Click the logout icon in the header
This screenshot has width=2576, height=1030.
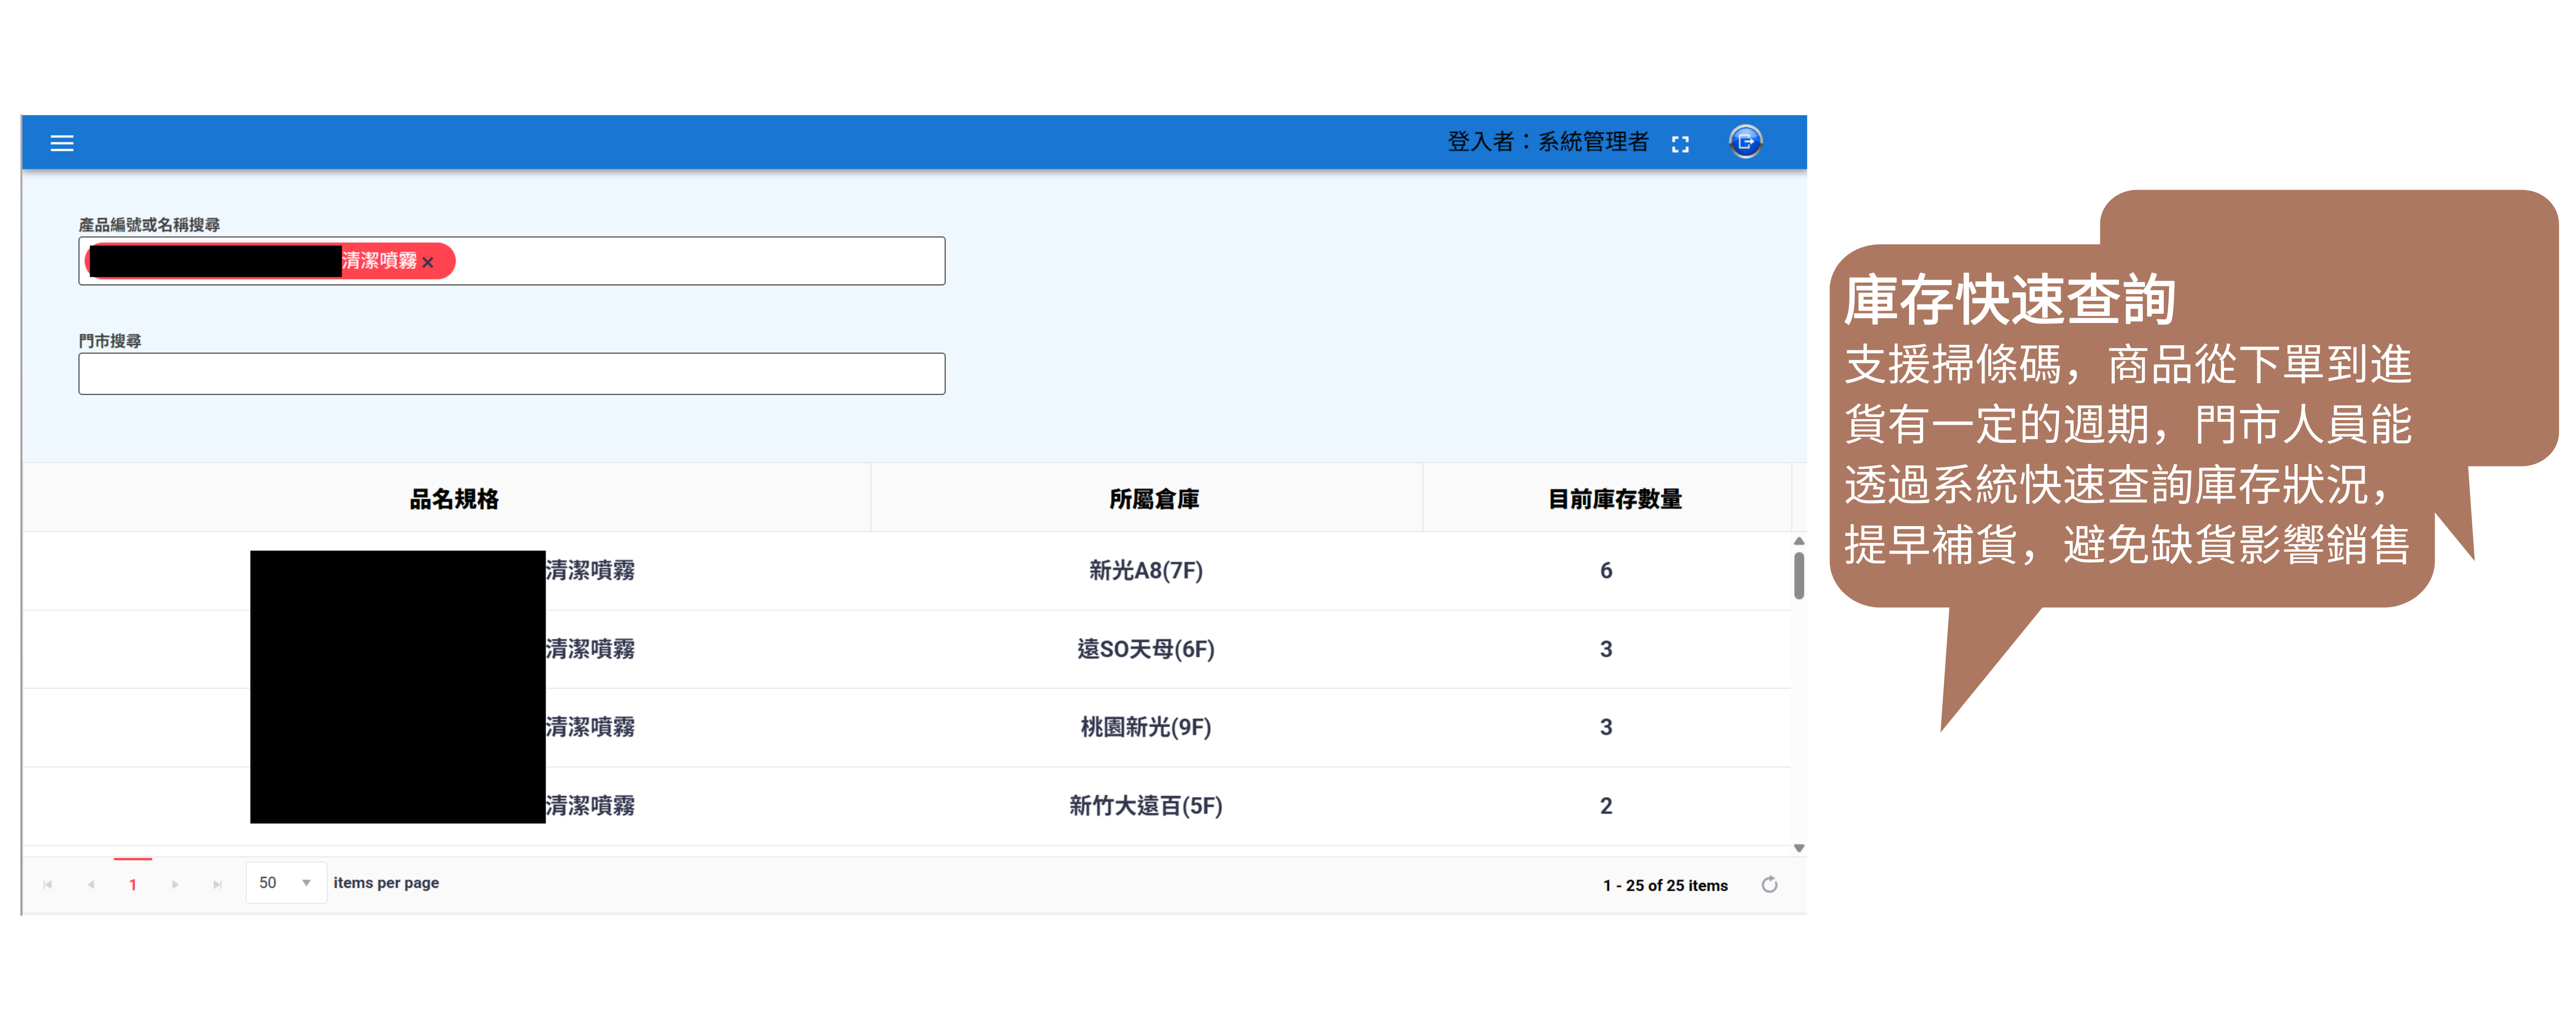1745,142
